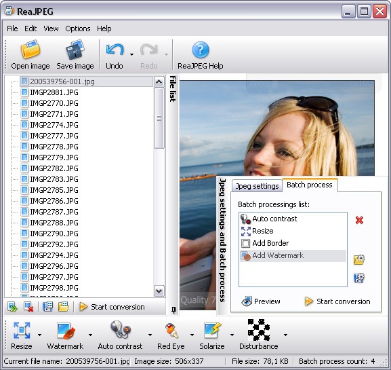Open the Options menu
Viewport: 391px width, 370px height.
77,29
